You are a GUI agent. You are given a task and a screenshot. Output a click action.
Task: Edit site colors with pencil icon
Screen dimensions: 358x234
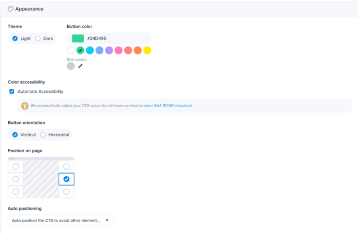pyautogui.click(x=80, y=66)
